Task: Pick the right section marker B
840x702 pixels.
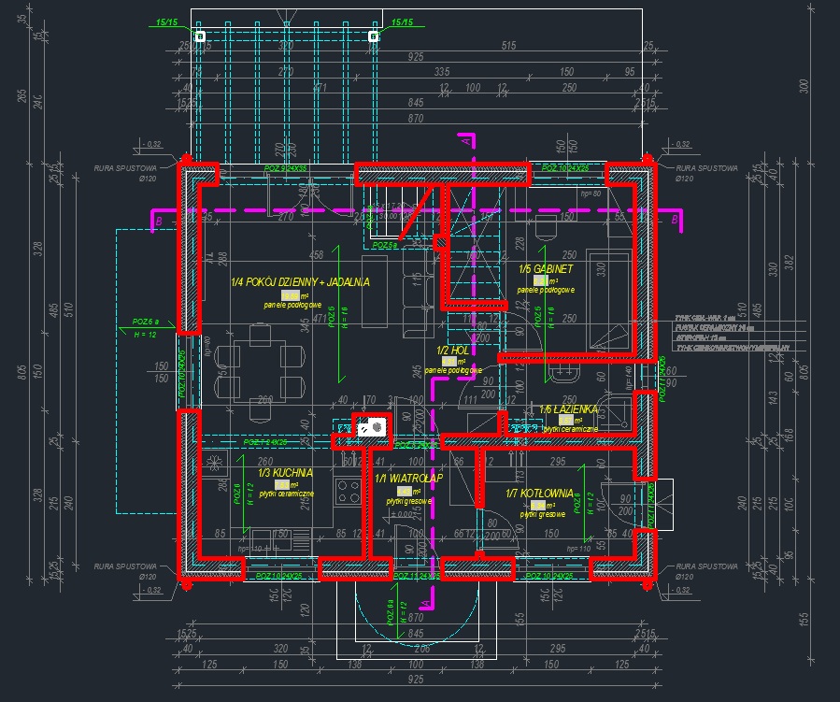Action: point(675,220)
